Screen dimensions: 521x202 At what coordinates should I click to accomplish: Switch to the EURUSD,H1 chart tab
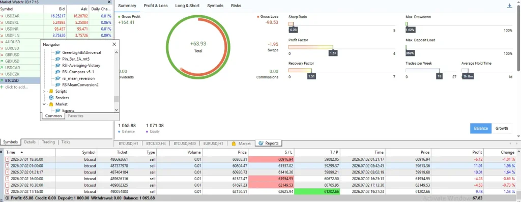coord(213,143)
